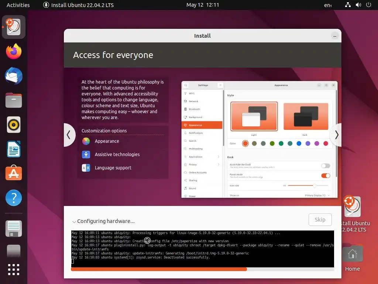Open Rhythmbox music player
Screen dimensions: 378x284
tap(14, 125)
